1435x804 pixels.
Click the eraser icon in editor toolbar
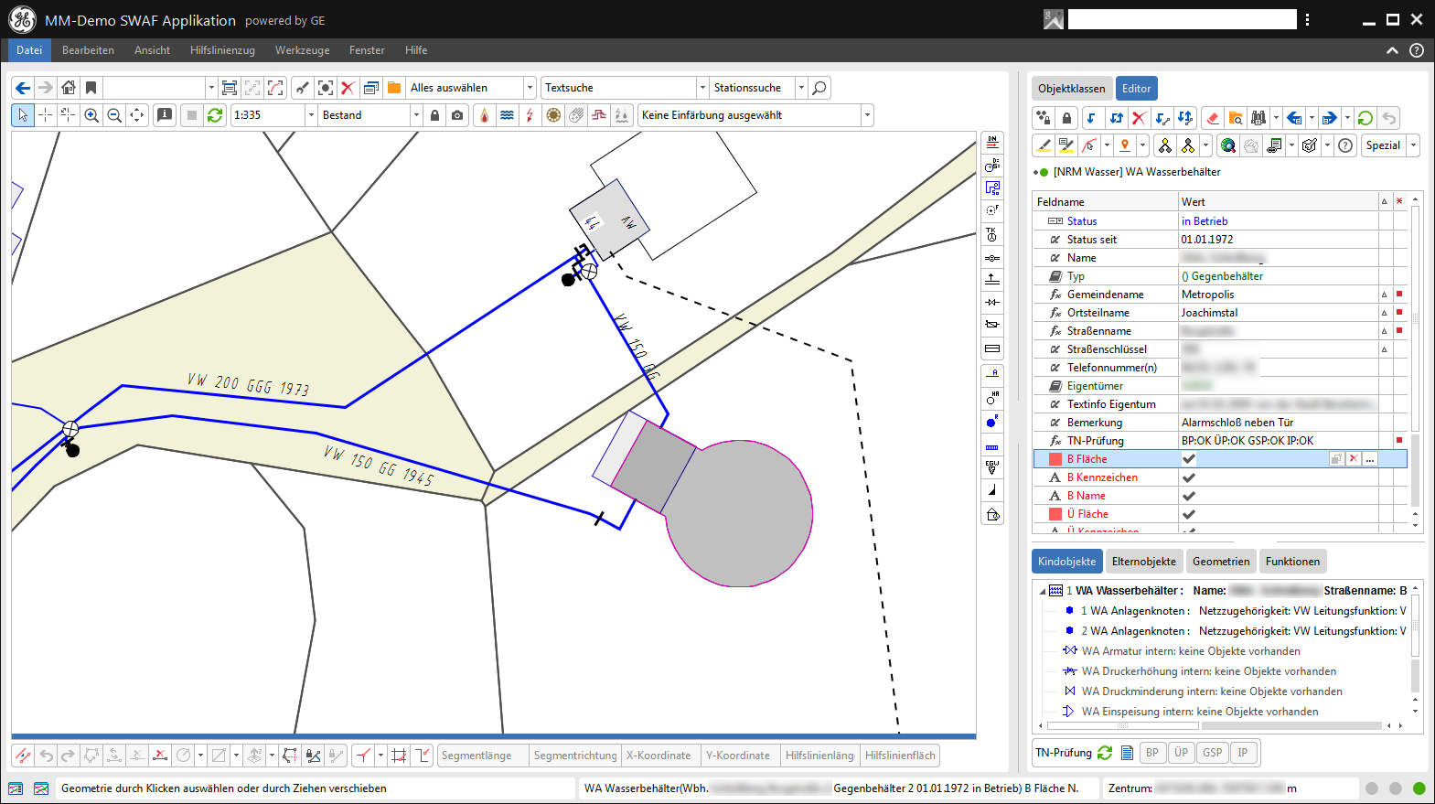(1213, 118)
